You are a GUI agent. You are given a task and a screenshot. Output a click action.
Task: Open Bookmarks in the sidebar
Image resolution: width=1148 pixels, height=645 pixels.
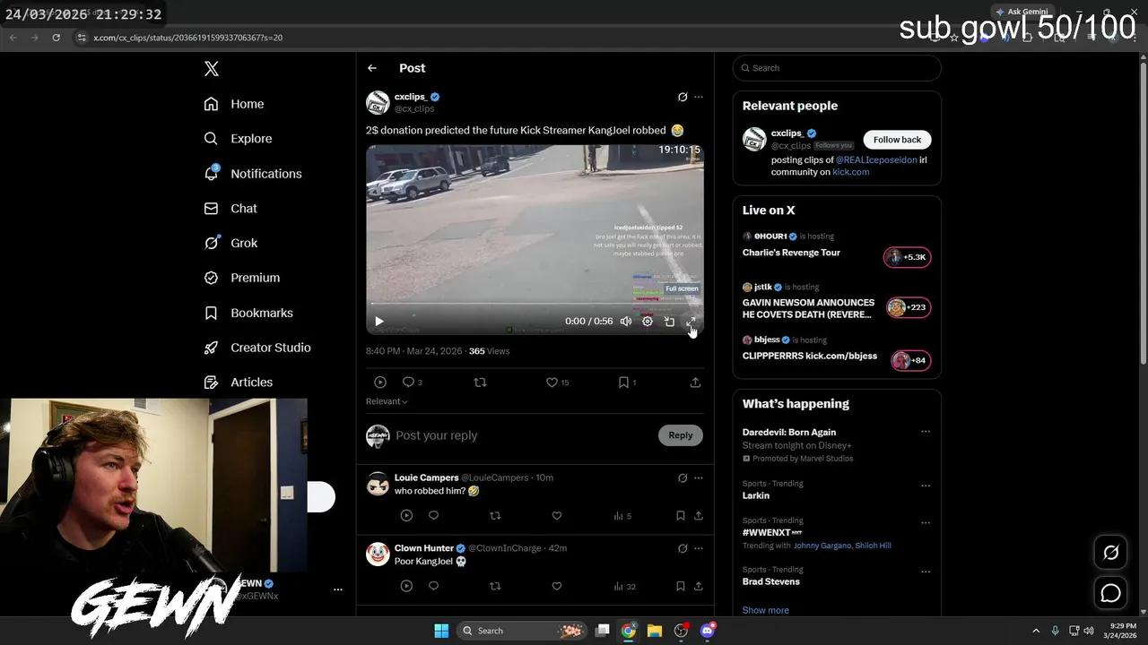[x=248, y=313]
